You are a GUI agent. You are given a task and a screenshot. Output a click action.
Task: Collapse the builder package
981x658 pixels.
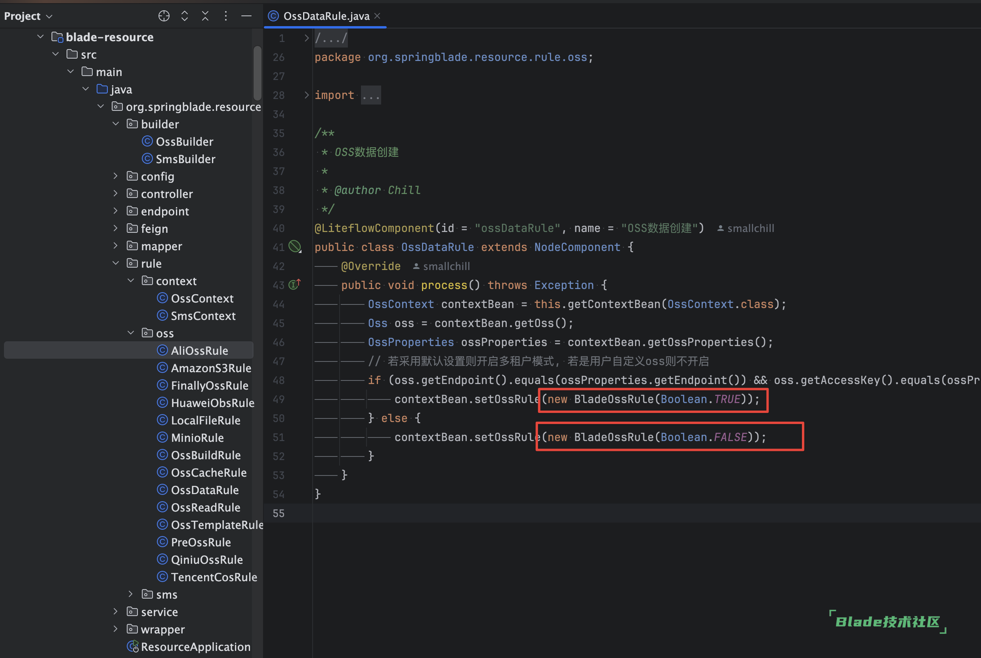click(116, 124)
